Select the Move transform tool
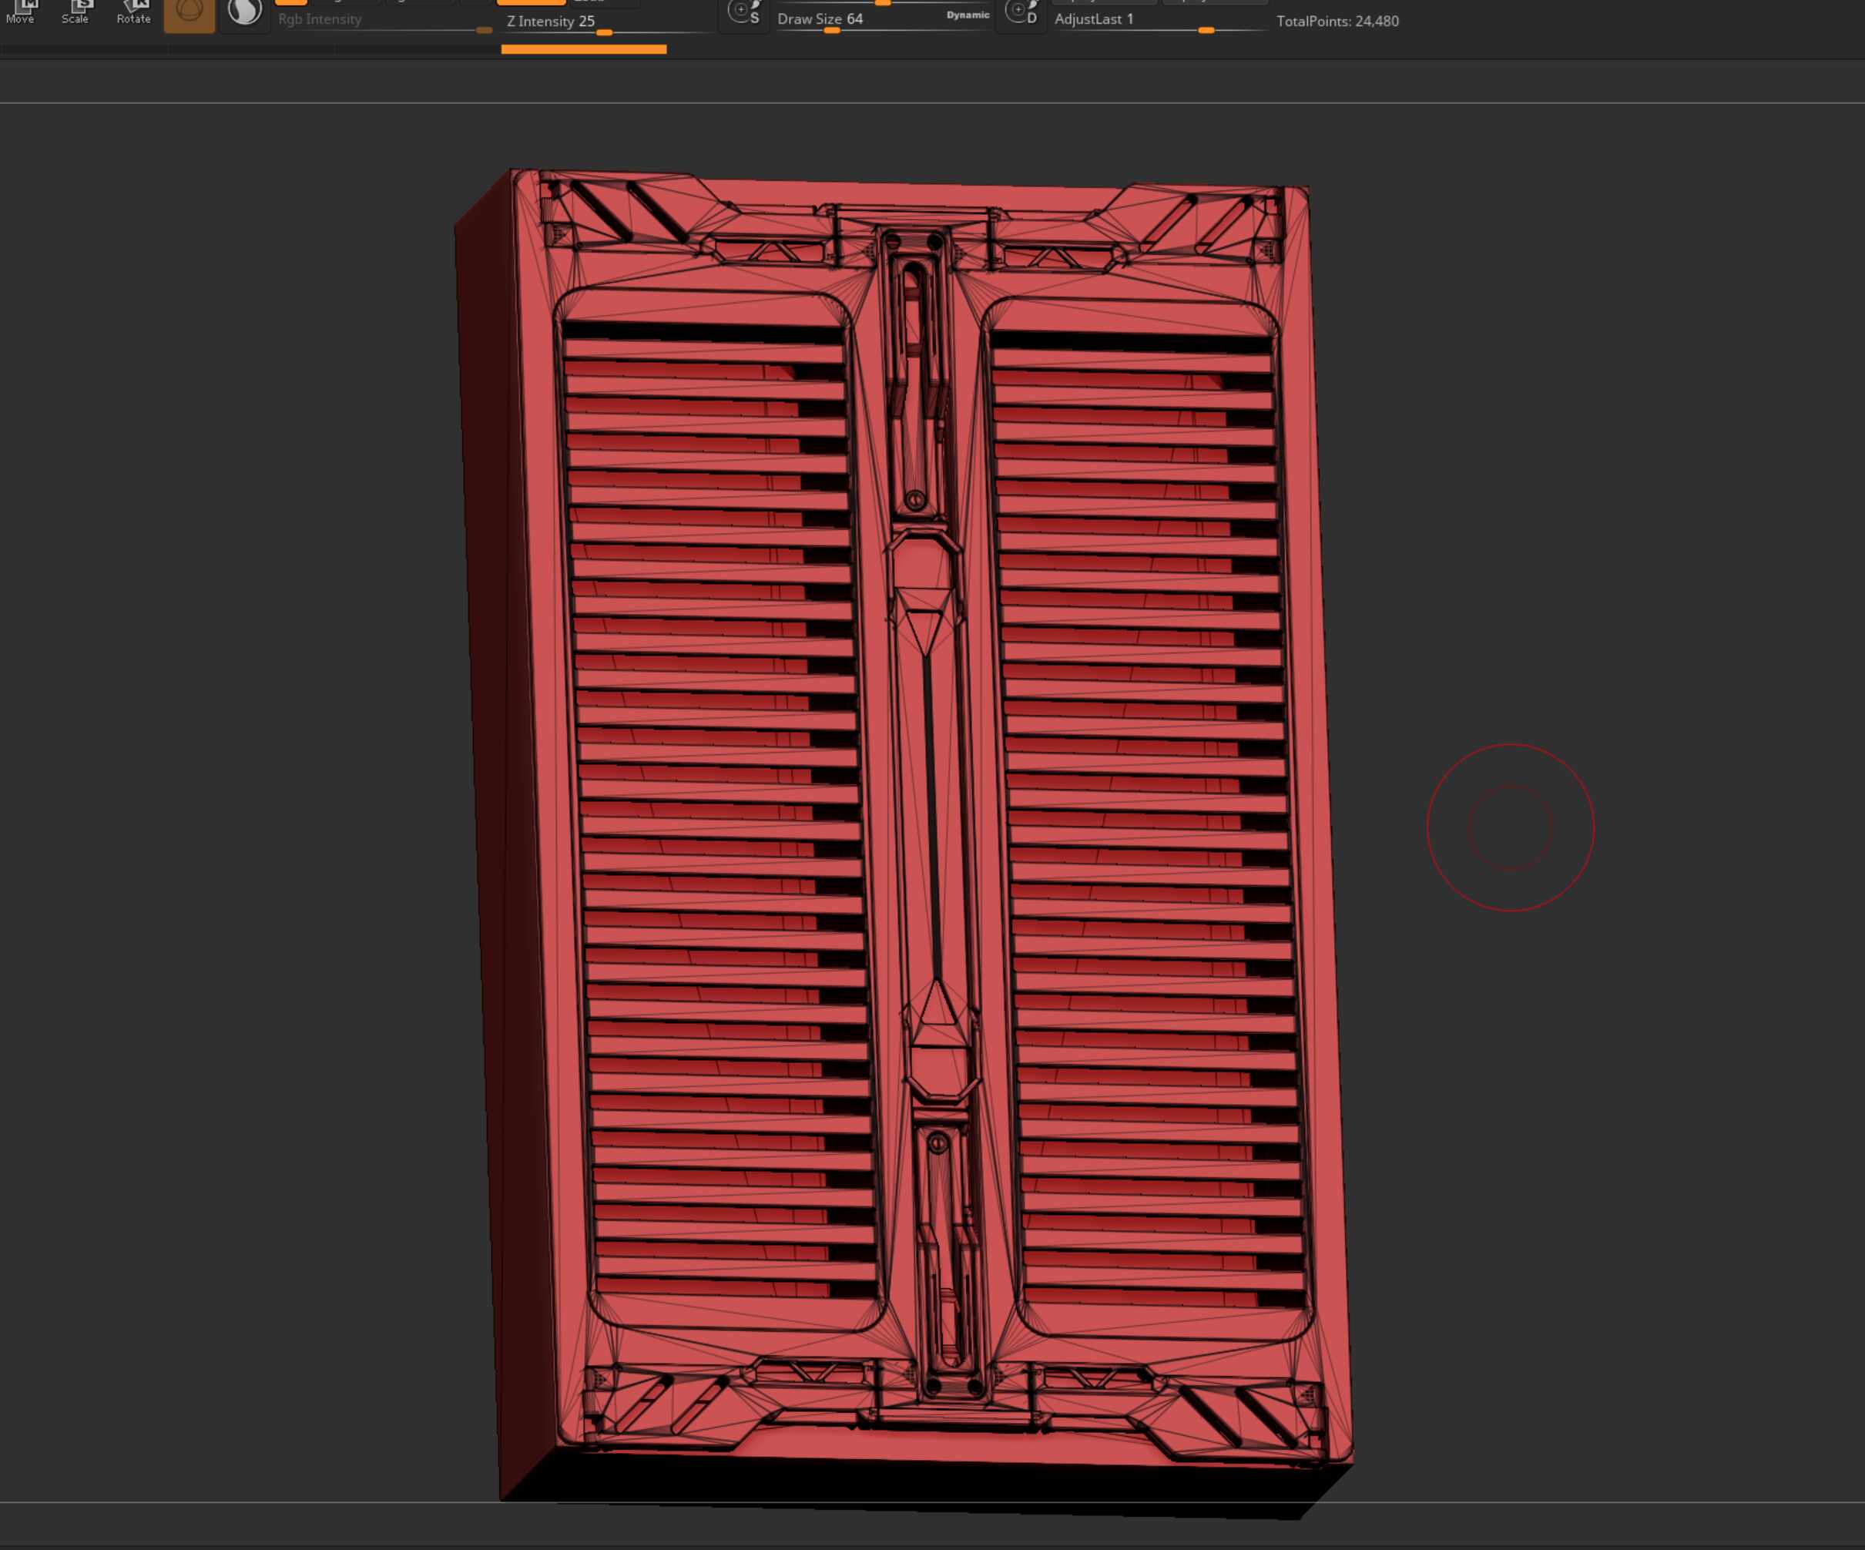The image size is (1865, 1550). tap(21, 12)
